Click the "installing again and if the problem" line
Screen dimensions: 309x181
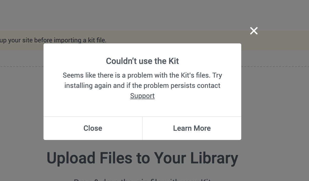coord(142,86)
